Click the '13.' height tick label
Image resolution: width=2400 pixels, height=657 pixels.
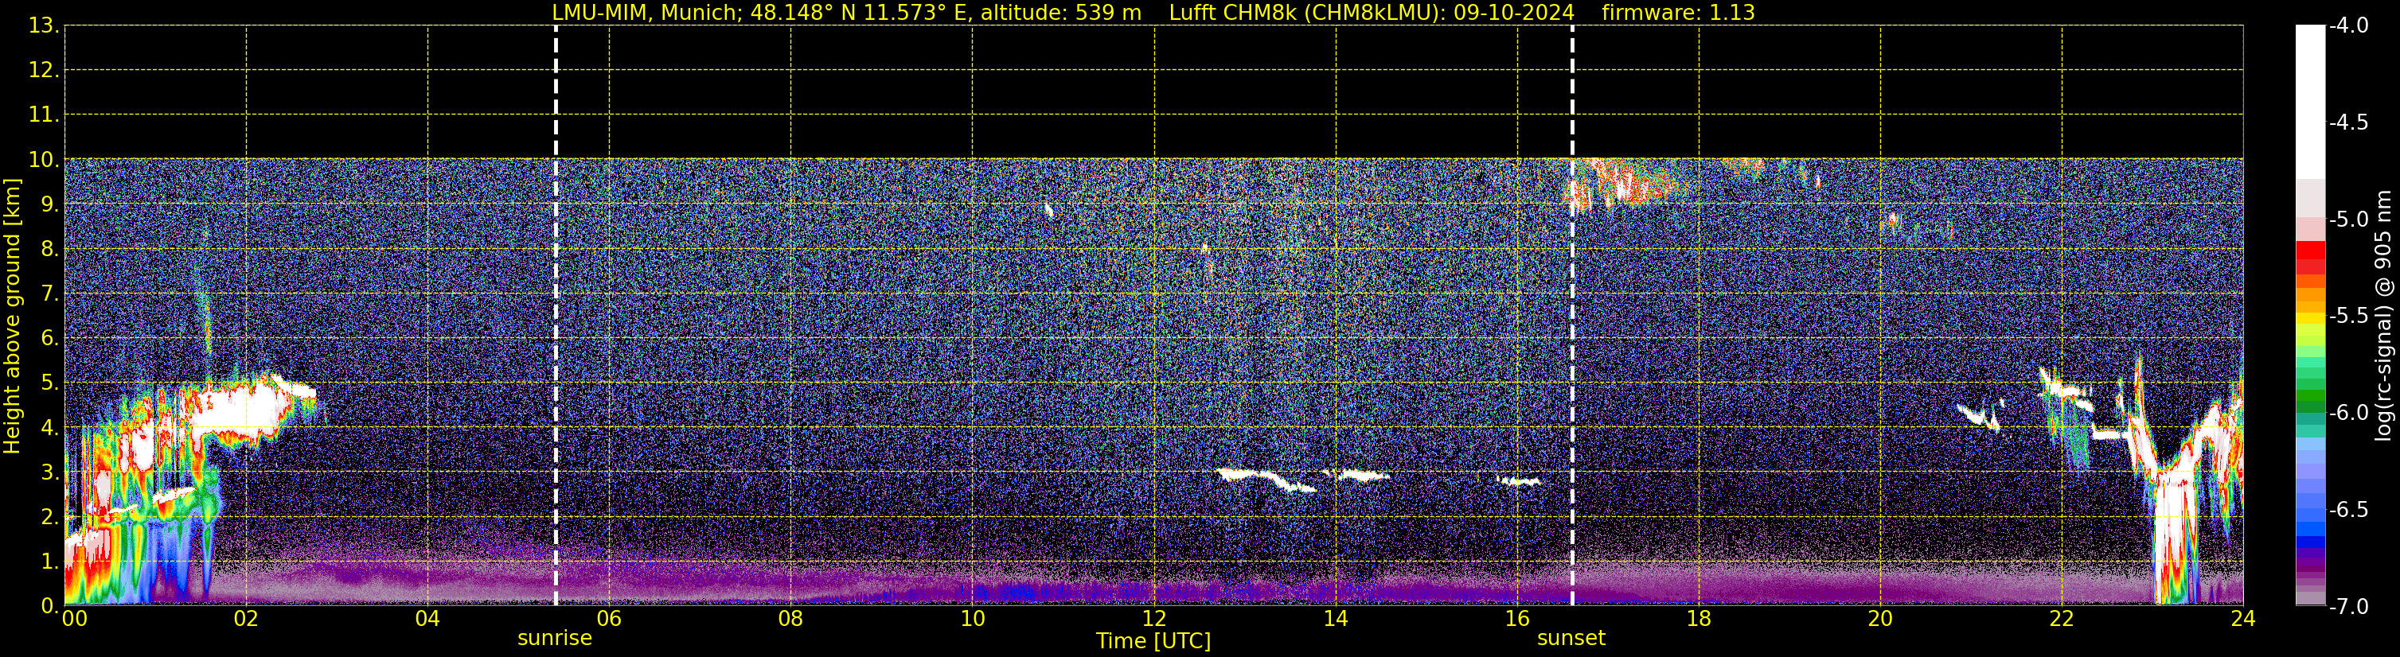tap(45, 25)
